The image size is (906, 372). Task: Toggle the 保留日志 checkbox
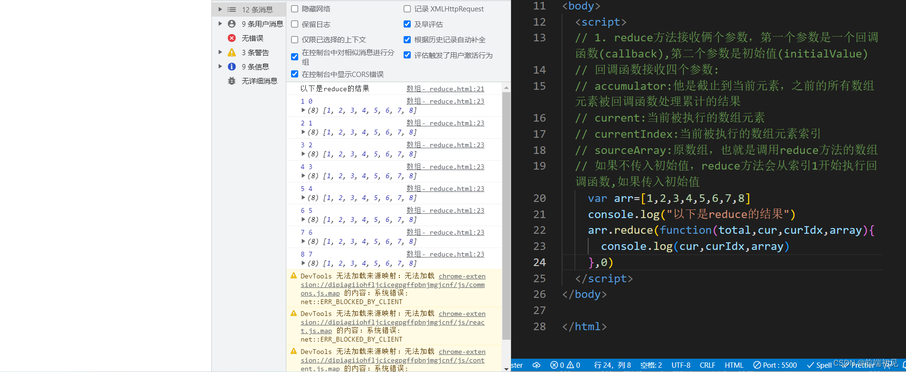[x=295, y=24]
